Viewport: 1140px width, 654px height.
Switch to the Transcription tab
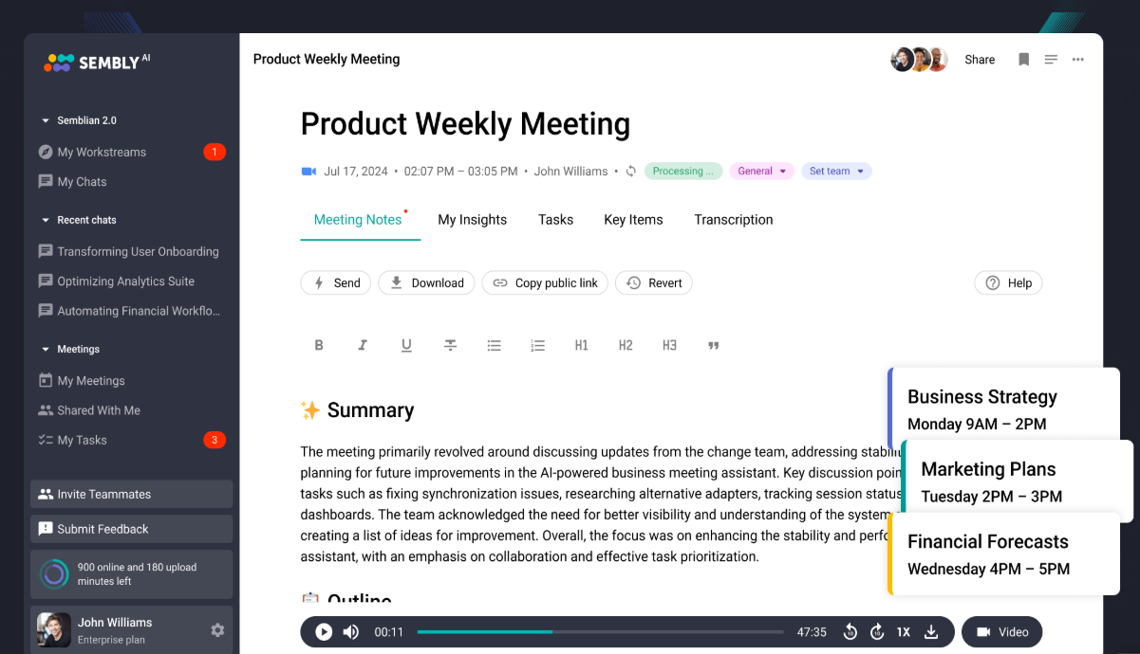(733, 220)
